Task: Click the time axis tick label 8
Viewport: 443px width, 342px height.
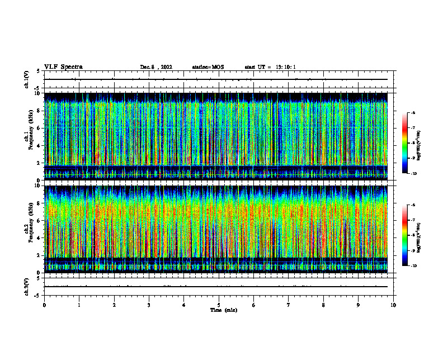Action: coord(323,305)
